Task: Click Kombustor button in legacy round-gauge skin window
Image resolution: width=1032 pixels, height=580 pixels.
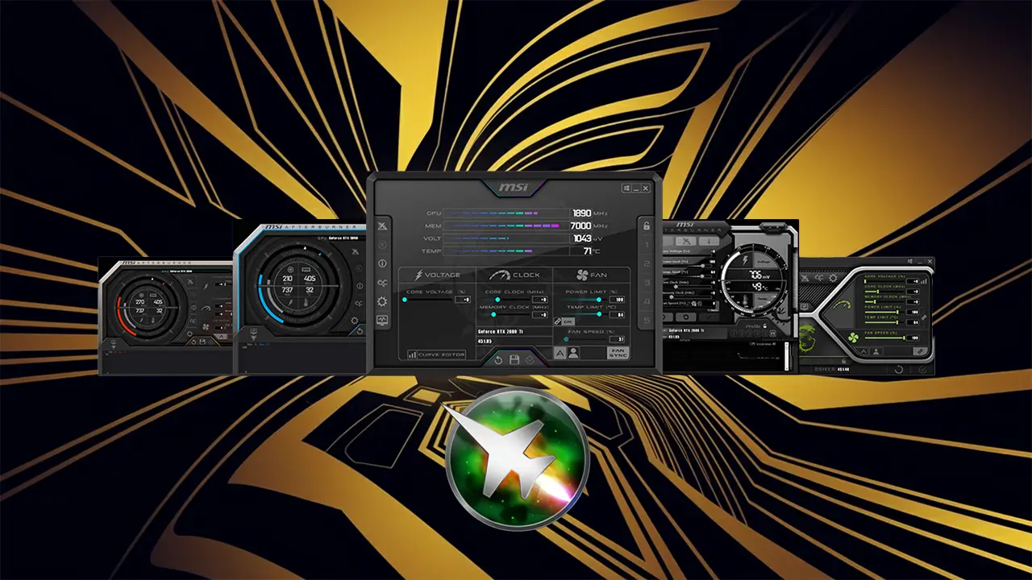Action: [x=686, y=241]
